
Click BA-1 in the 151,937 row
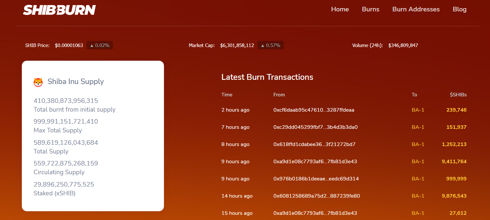pos(418,127)
